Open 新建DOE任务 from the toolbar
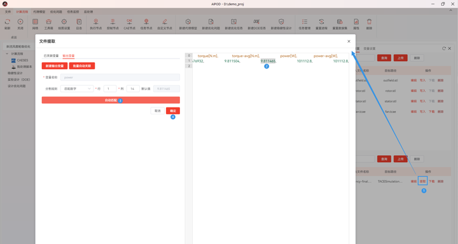The width and height of the screenshot is (458, 244). [256, 22]
